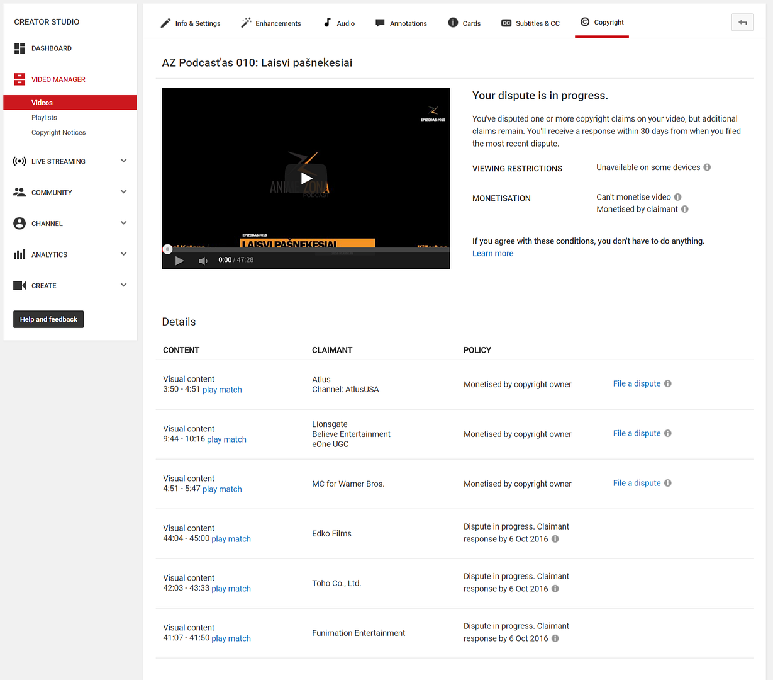Play match for 4:51 - 5:47 segment
This screenshot has height=680, width=773.
tap(222, 489)
